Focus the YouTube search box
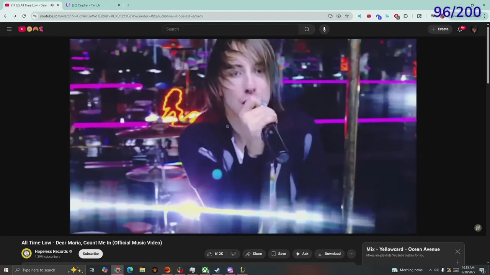 (231, 29)
